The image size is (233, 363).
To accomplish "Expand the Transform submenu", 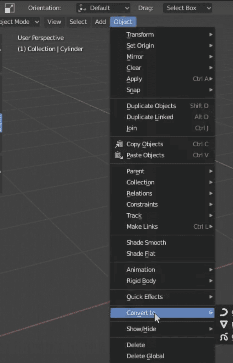I will 163,35.
